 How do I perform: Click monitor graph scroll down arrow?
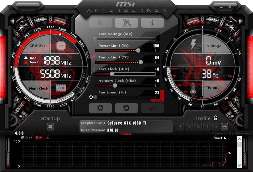click(239, 166)
